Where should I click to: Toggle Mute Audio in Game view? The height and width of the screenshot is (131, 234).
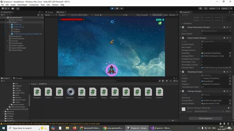(157, 15)
